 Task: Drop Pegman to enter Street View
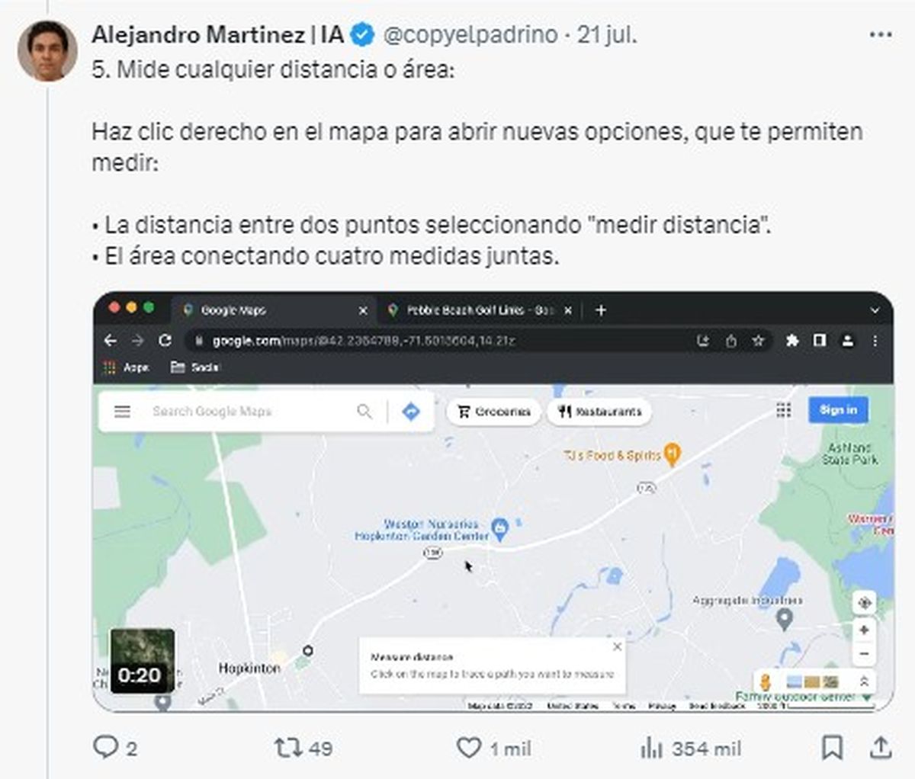click(765, 682)
